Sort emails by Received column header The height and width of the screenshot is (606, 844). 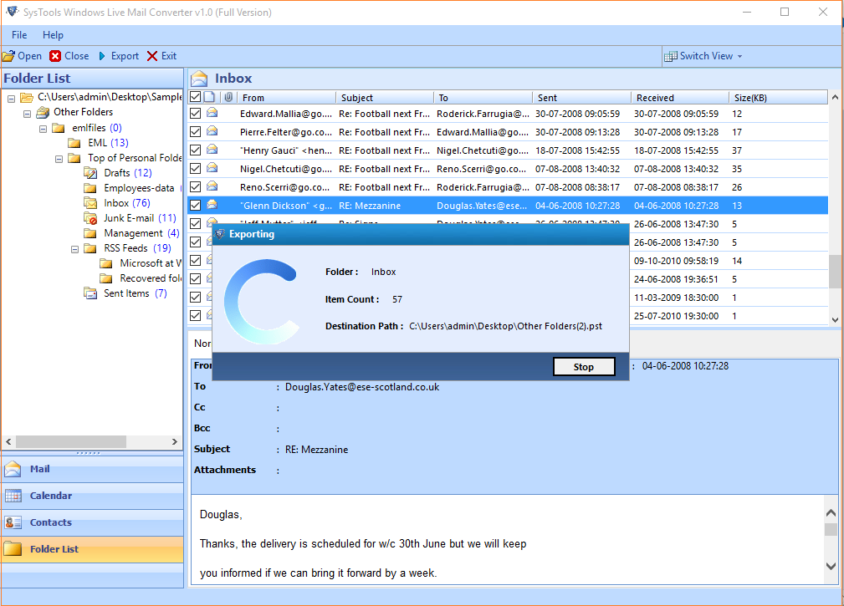coord(680,97)
